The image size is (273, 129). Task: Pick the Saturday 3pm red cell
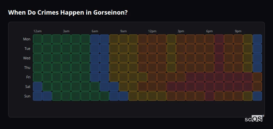pyautogui.click(x=181, y=87)
